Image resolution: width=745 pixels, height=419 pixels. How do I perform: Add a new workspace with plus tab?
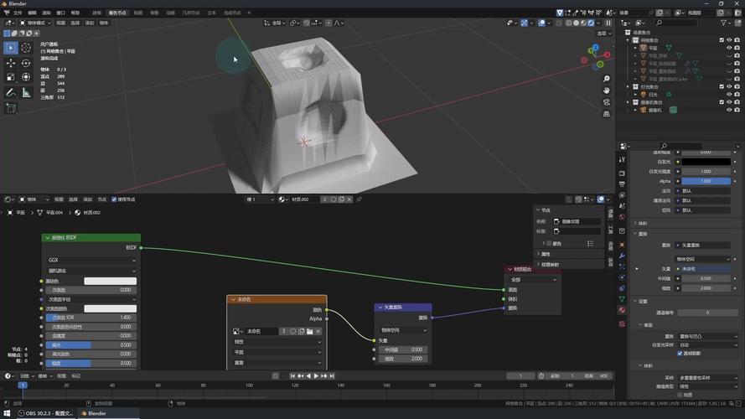pyautogui.click(x=249, y=13)
